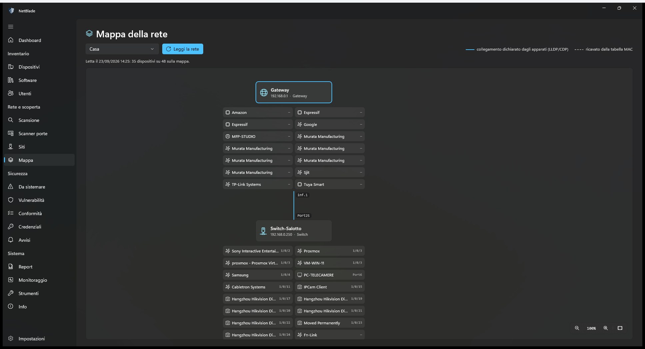Image resolution: width=645 pixels, height=349 pixels.
Task: Select proxmox - Proxmox Virt... entry
Action: coord(258,263)
